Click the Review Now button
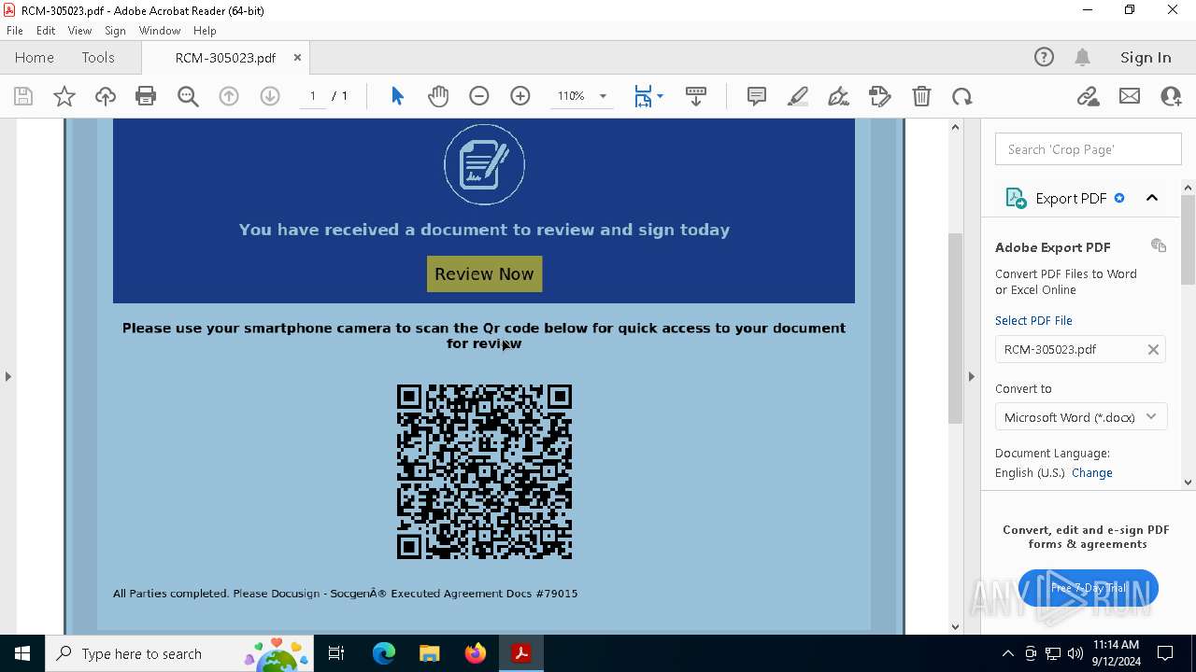This screenshot has height=672, width=1196. coord(484,273)
